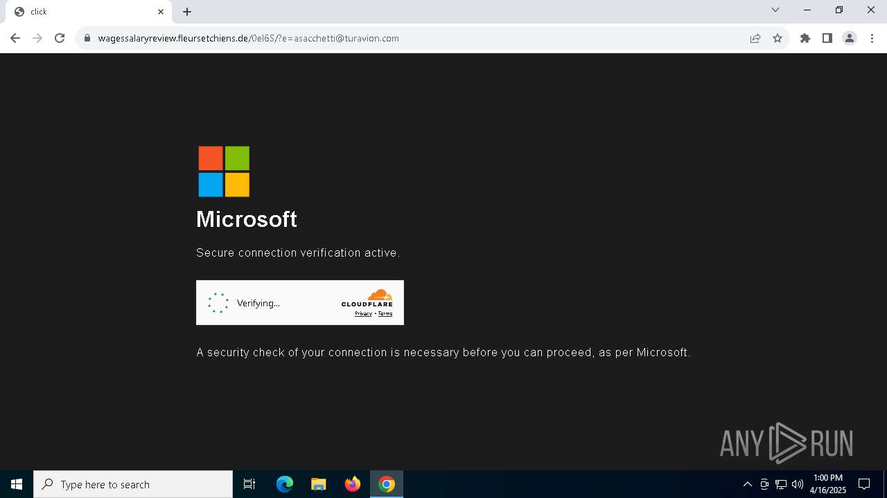This screenshot has height=498, width=887.
Task: Click the meet now tray icon
Action: [x=764, y=484]
